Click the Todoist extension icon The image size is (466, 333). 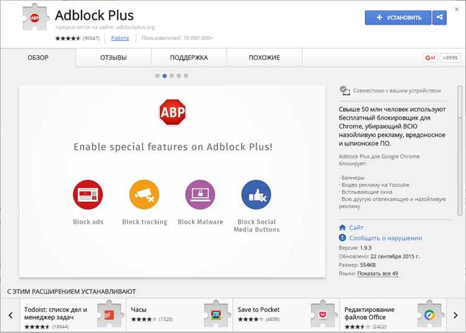[109, 314]
